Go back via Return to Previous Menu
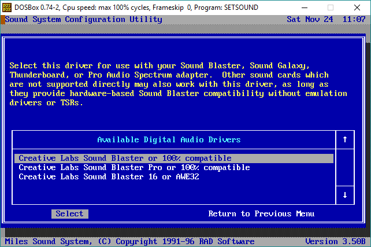This screenshot has height=247, width=371. click(261, 214)
